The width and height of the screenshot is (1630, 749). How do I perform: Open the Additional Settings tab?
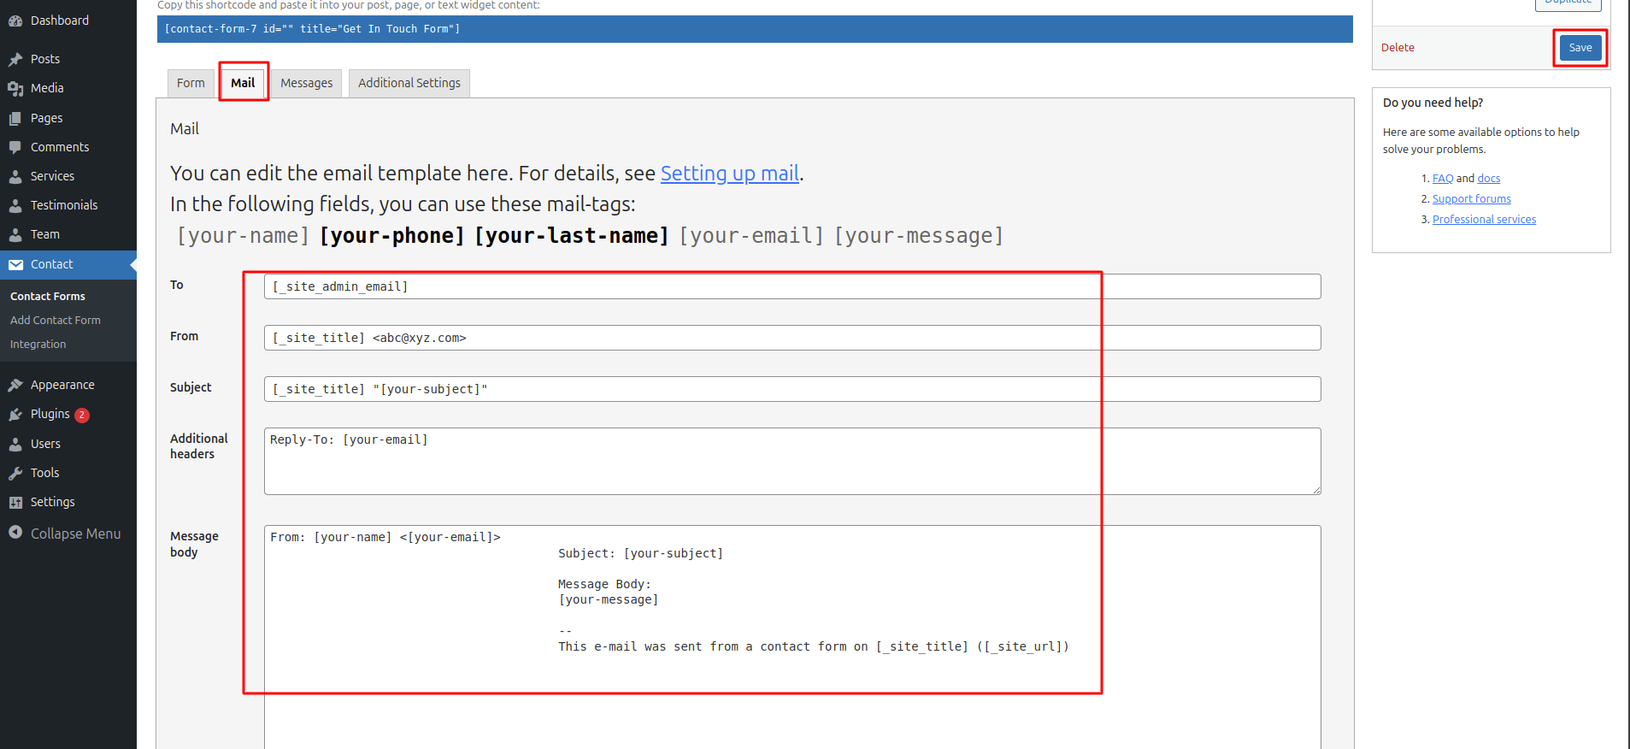pos(409,83)
